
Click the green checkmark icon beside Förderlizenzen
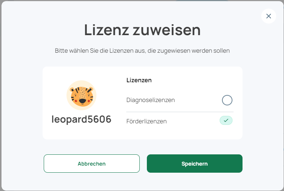pos(226,120)
